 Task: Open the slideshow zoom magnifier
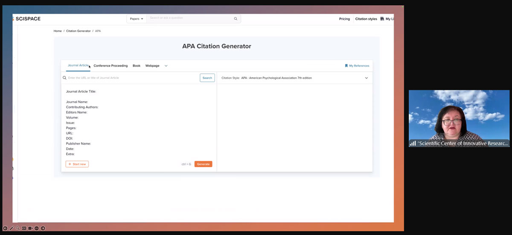point(18,228)
